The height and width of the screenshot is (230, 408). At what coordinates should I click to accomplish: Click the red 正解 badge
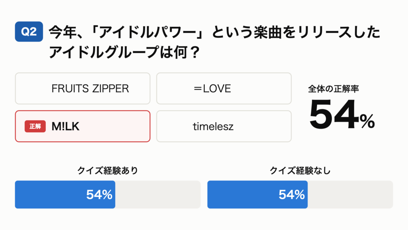click(35, 127)
